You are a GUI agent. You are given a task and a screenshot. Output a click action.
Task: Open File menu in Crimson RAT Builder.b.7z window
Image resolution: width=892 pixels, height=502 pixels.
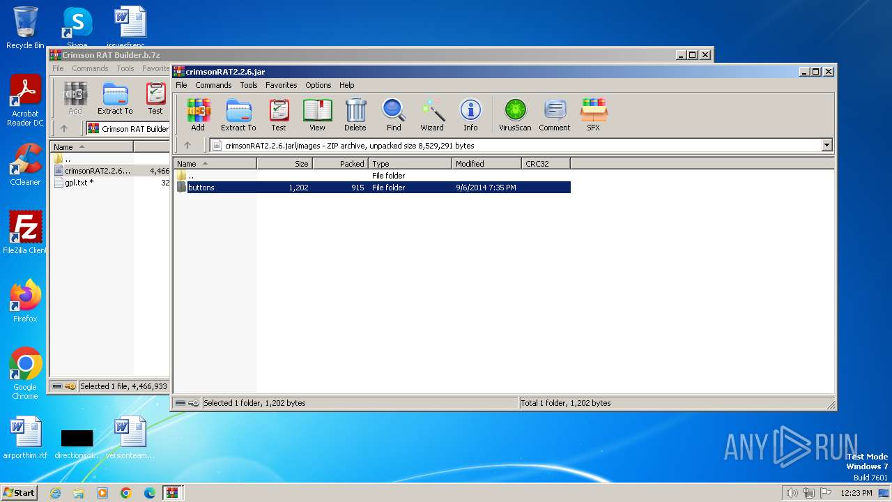[x=58, y=68]
